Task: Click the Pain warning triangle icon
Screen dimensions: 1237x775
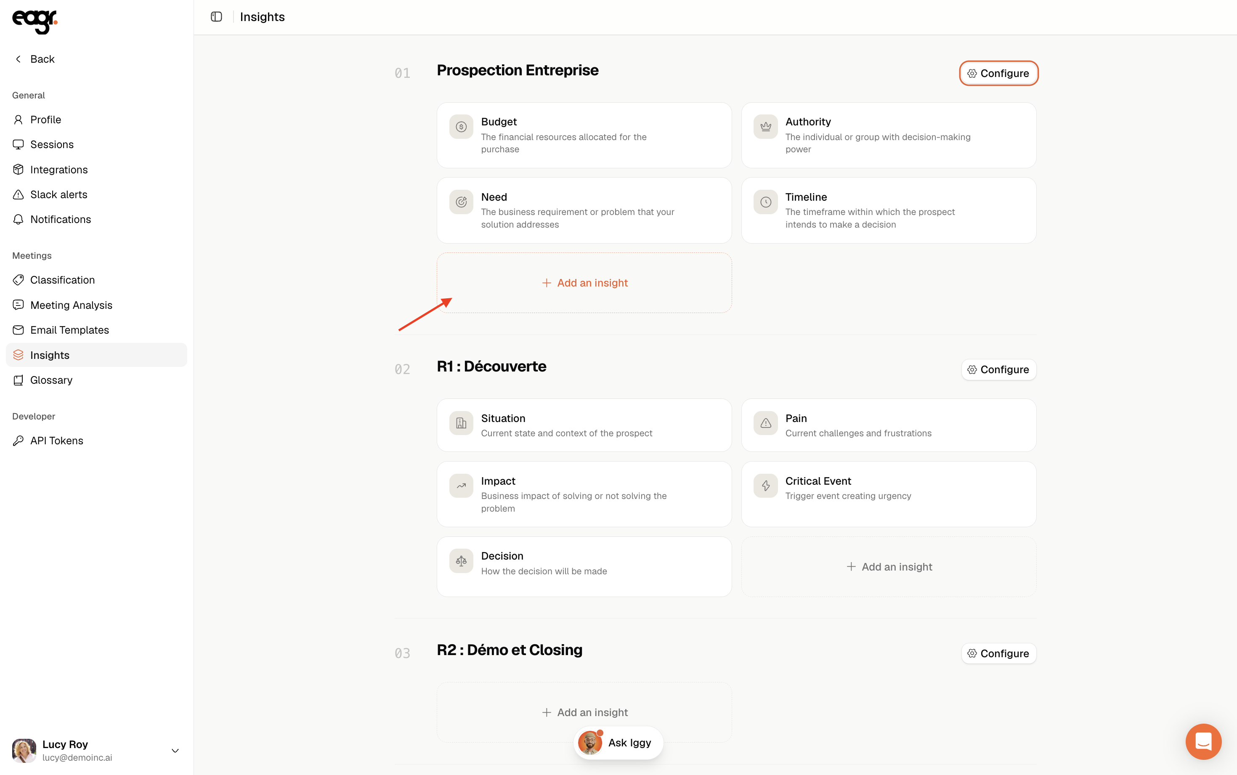Action: [x=766, y=423]
